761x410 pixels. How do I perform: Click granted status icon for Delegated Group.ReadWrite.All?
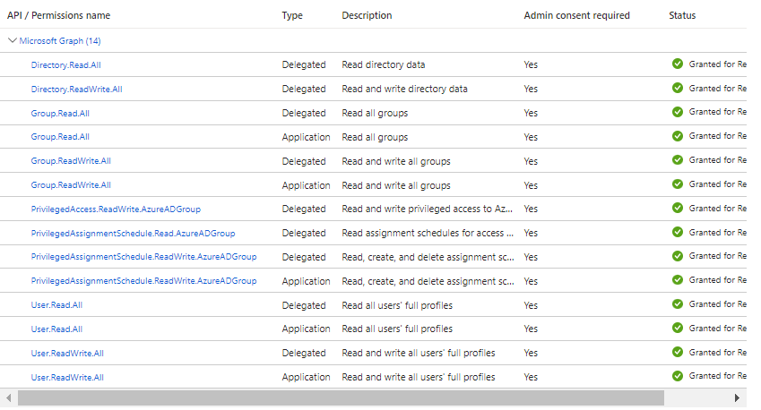(x=678, y=160)
